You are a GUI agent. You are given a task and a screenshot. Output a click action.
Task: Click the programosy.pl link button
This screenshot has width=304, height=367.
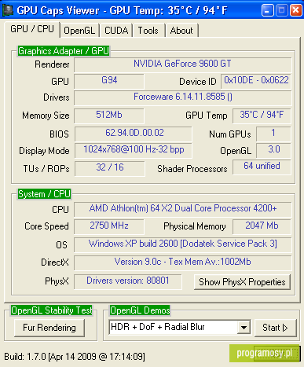[x=264, y=353]
